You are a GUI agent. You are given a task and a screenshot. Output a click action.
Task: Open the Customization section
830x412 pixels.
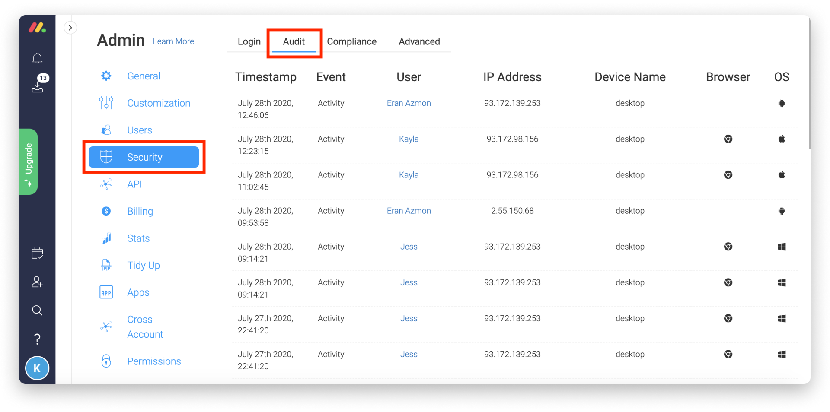click(x=159, y=103)
